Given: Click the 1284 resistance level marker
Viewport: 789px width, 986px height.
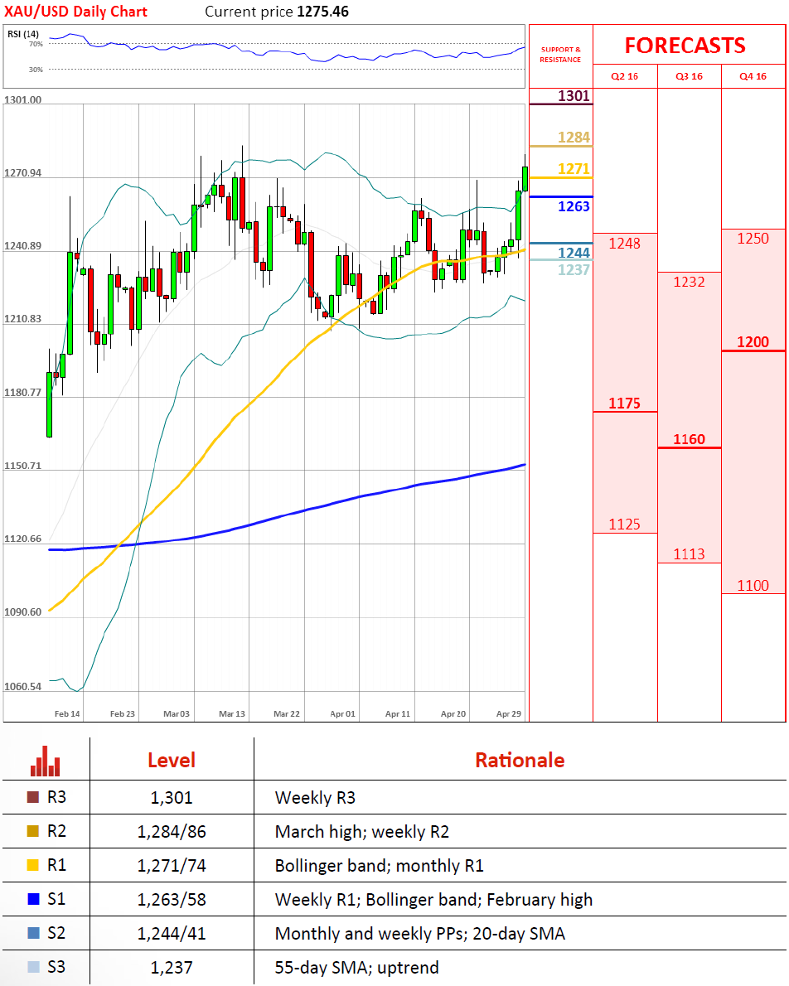Looking at the screenshot, I should (574, 137).
